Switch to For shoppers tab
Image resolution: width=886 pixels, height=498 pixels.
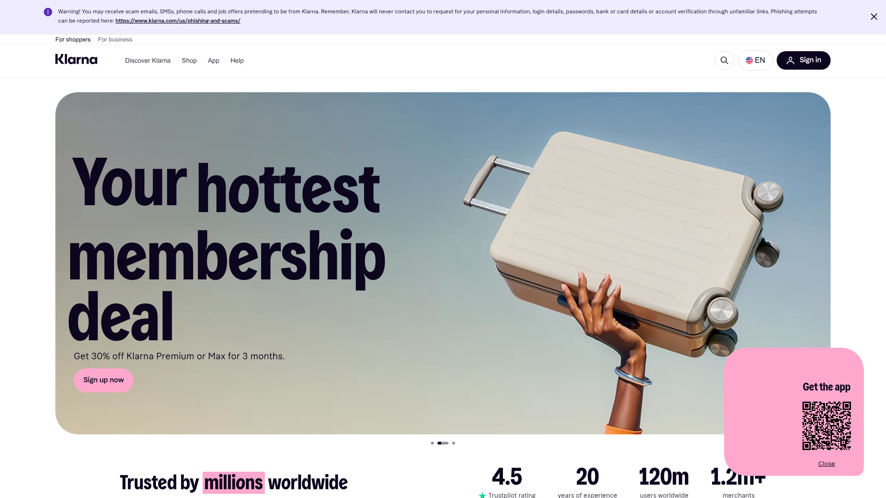pyautogui.click(x=73, y=40)
